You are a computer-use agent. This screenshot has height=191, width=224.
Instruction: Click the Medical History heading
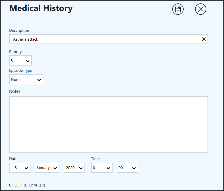pyautogui.click(x=41, y=8)
